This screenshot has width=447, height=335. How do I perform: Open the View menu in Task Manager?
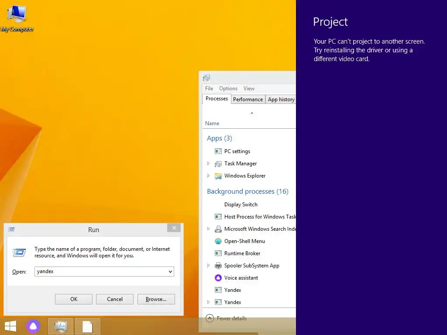249,89
